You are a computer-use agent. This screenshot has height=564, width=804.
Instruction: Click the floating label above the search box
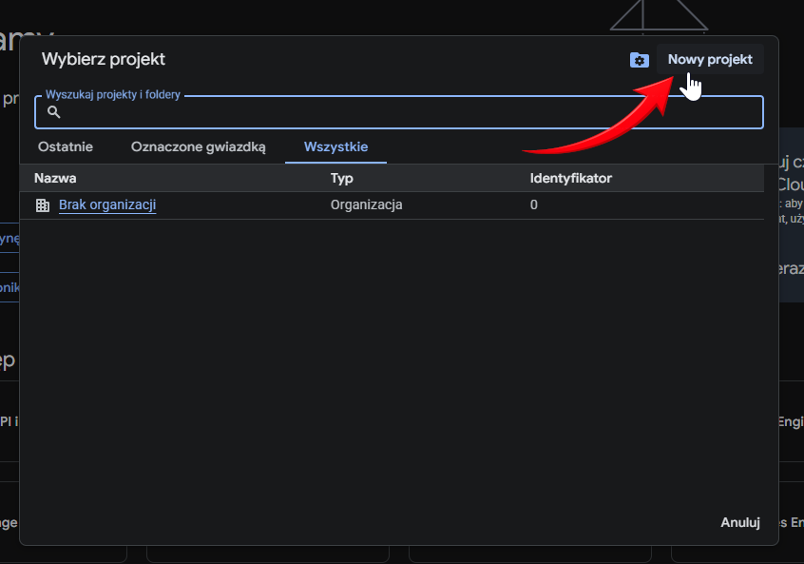tap(113, 95)
